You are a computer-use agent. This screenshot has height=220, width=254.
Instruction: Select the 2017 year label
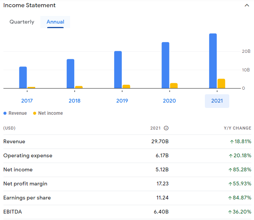coord(27,101)
